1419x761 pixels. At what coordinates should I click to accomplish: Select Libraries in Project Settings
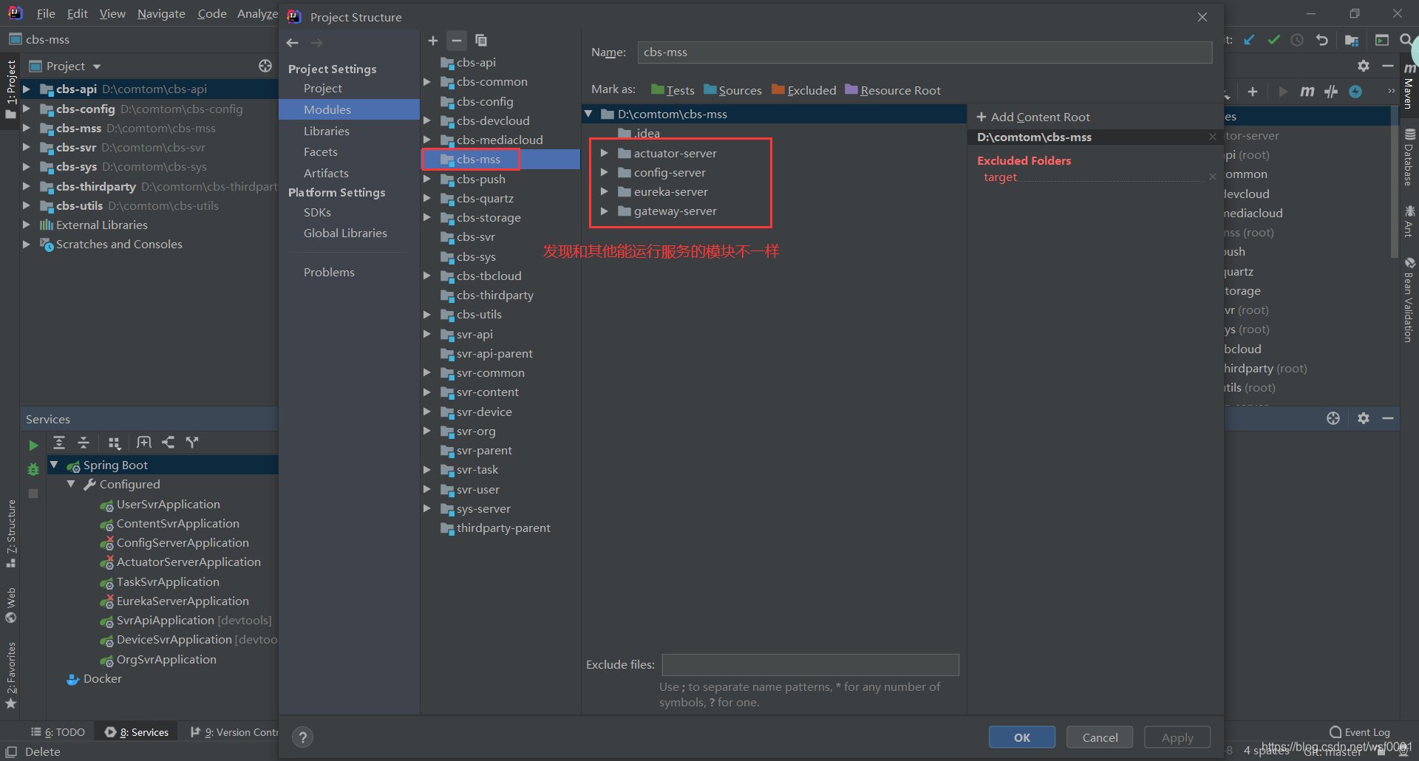pos(327,131)
